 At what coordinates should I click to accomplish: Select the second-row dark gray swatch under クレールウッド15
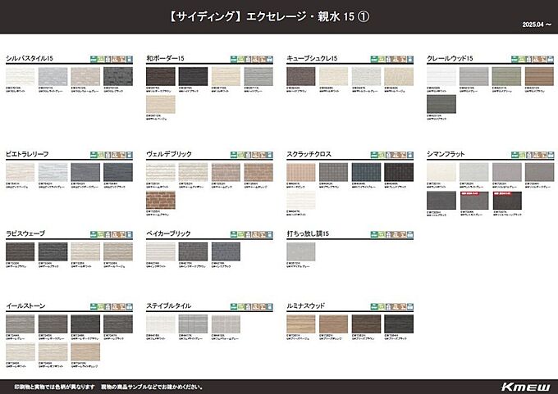441,104
